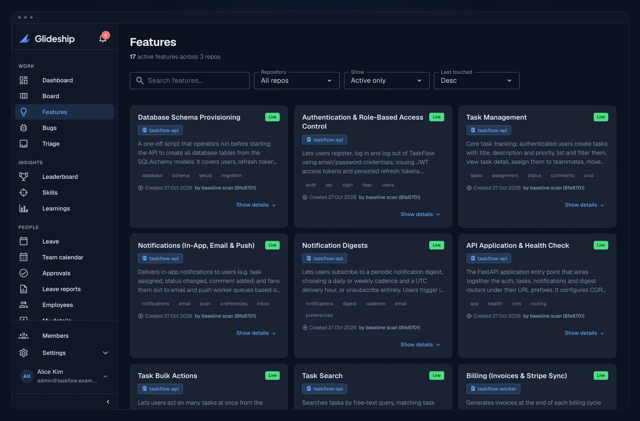The width and height of the screenshot is (640, 421).
Task: Click the Board columns icon
Action: 24,96
